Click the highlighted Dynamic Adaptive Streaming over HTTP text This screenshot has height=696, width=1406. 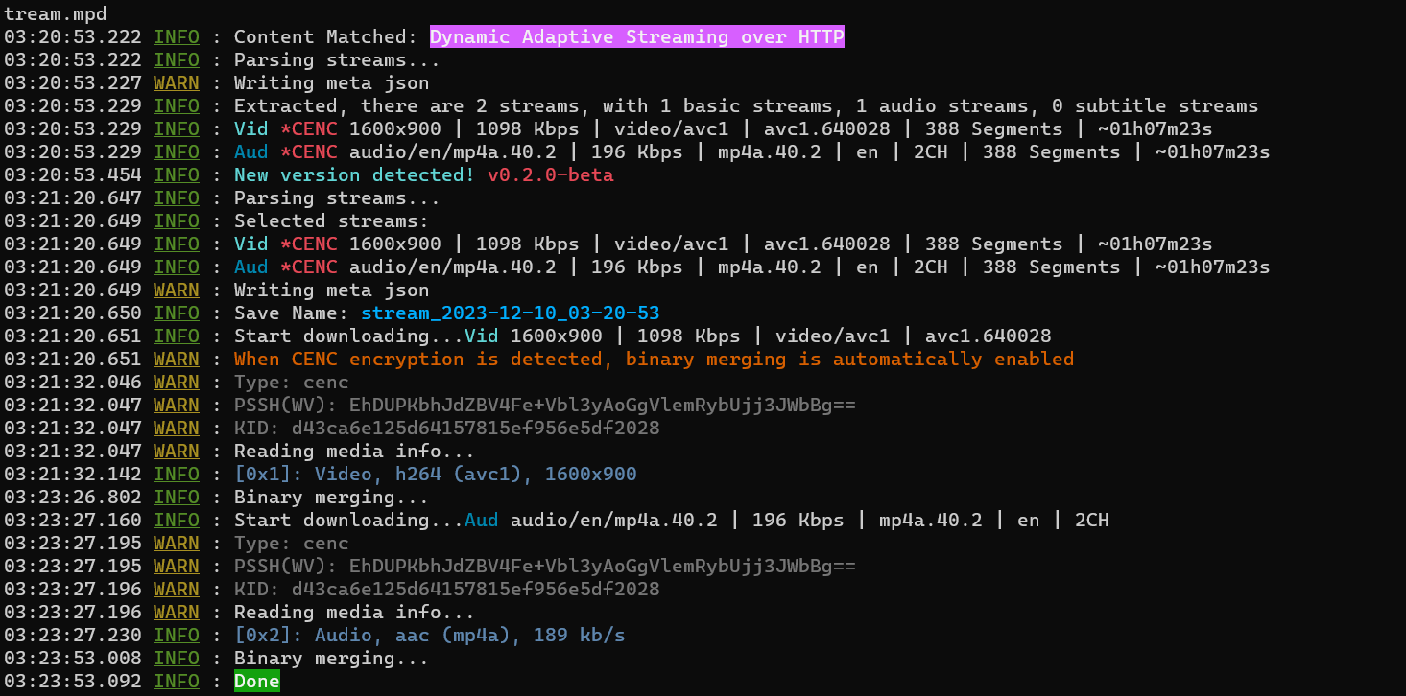click(636, 37)
